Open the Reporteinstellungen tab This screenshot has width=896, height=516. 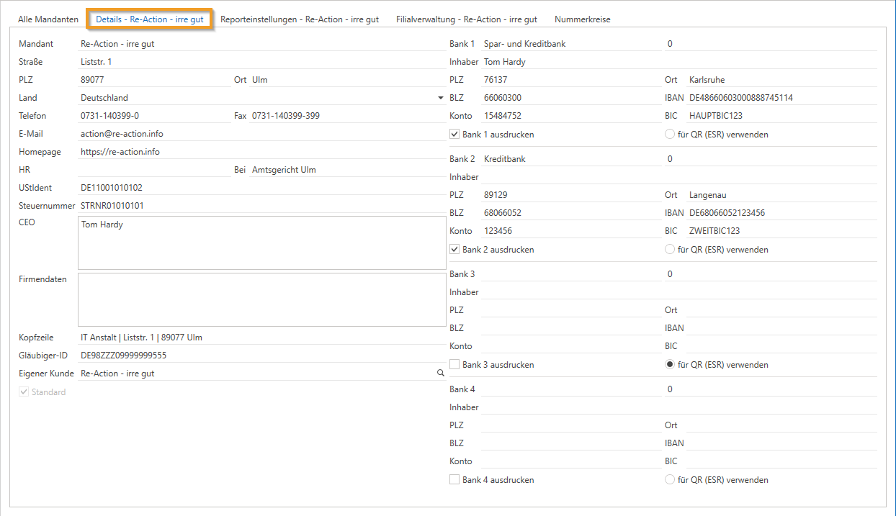300,19
